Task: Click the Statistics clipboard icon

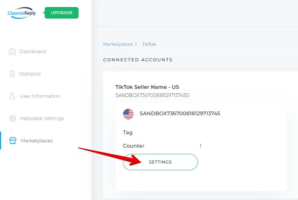Action: click(x=12, y=74)
